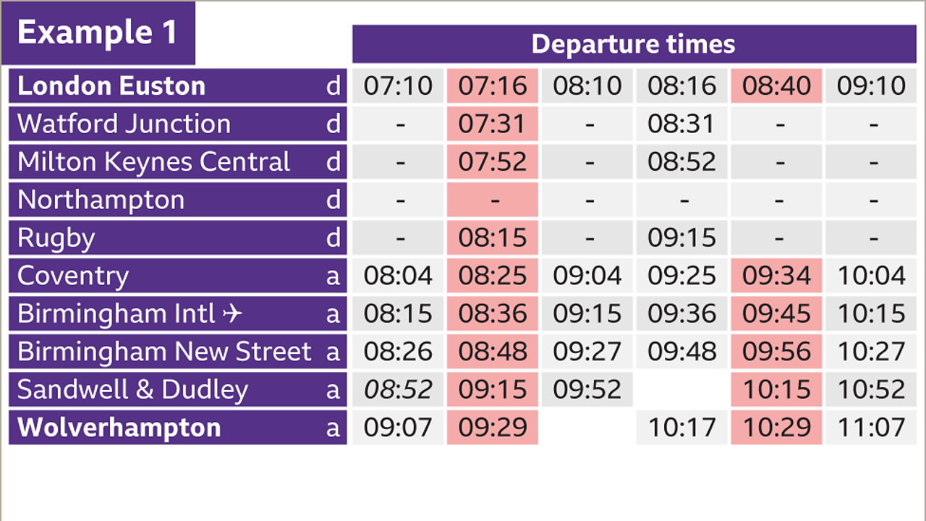Click the 08:31 Watford Junction departure time

click(x=681, y=124)
